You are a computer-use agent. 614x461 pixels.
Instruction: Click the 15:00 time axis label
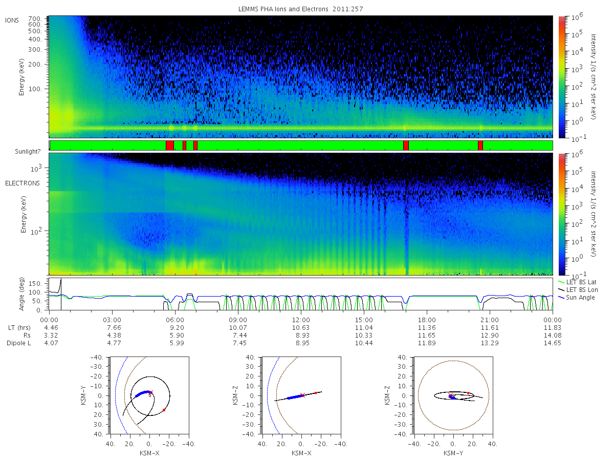(x=364, y=320)
